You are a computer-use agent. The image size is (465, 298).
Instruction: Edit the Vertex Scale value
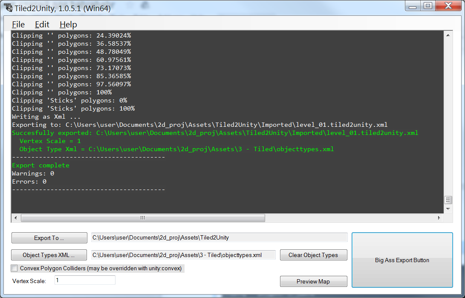(x=84, y=280)
